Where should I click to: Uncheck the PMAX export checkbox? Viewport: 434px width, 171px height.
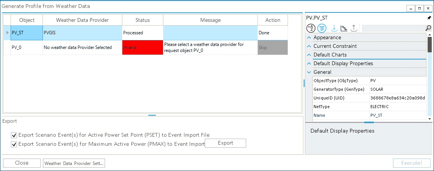pyautogui.click(x=14, y=144)
